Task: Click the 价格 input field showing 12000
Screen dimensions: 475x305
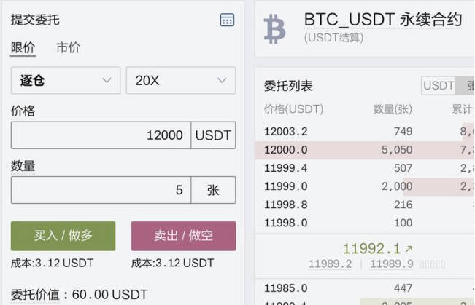Action: pos(101,135)
